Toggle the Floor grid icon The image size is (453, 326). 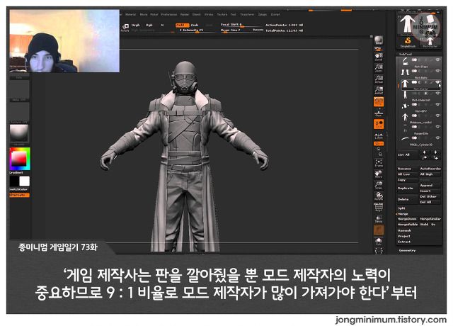tap(379, 113)
